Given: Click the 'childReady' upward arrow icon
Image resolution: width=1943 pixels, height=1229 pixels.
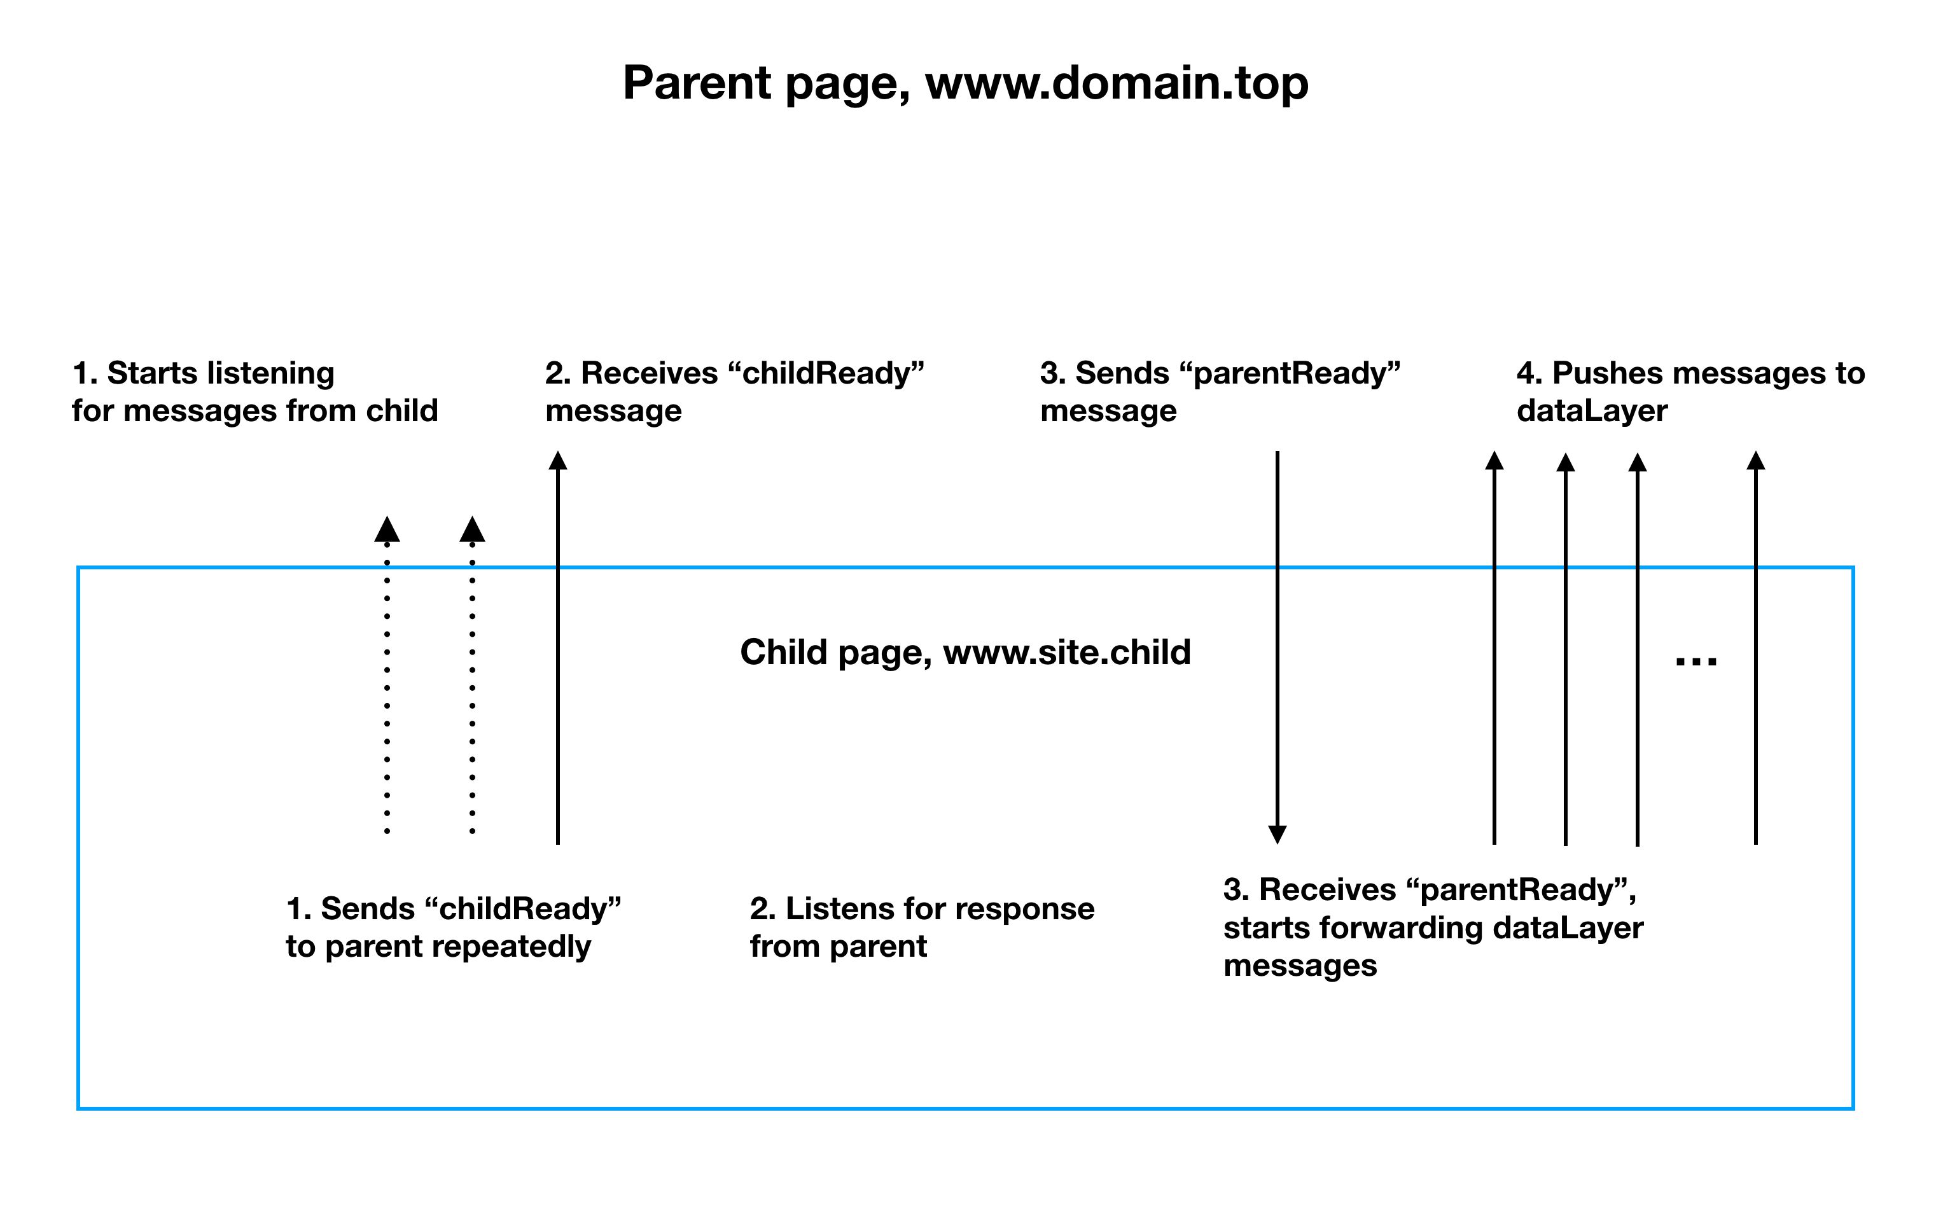Looking at the screenshot, I should pyautogui.click(x=565, y=453).
